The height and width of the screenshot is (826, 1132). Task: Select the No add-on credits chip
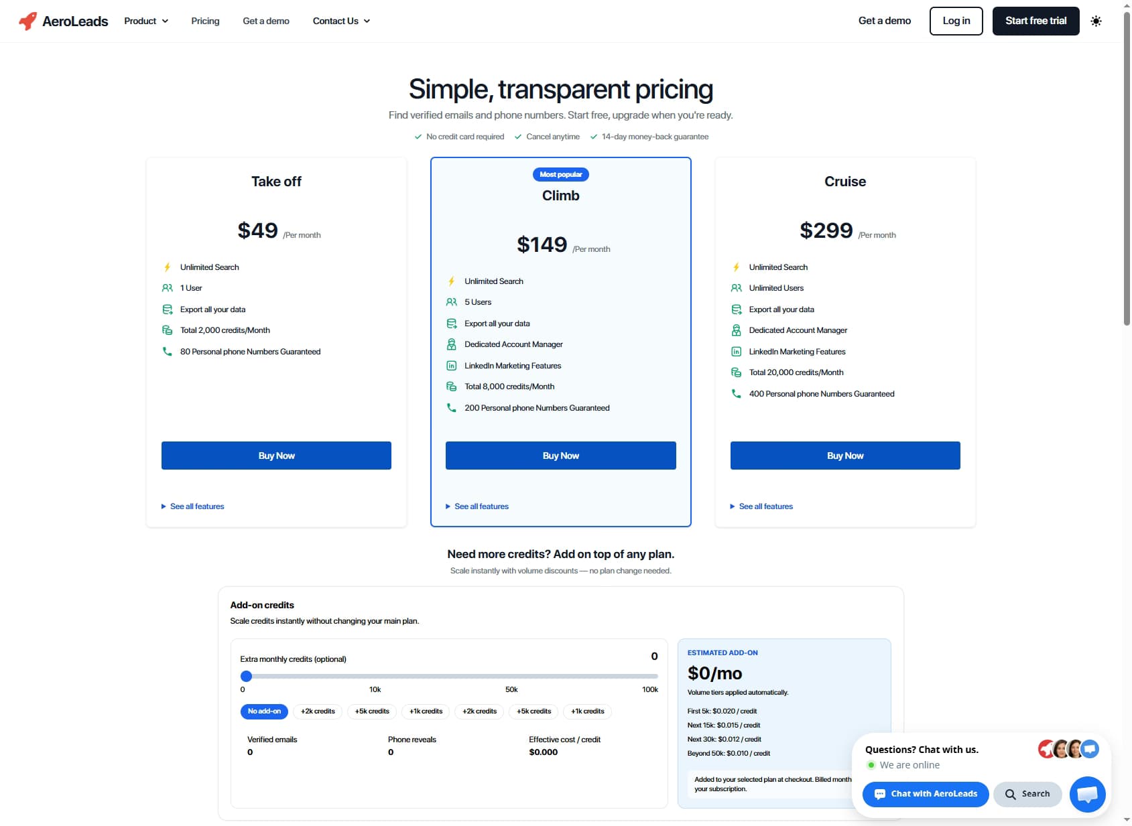[x=264, y=711]
